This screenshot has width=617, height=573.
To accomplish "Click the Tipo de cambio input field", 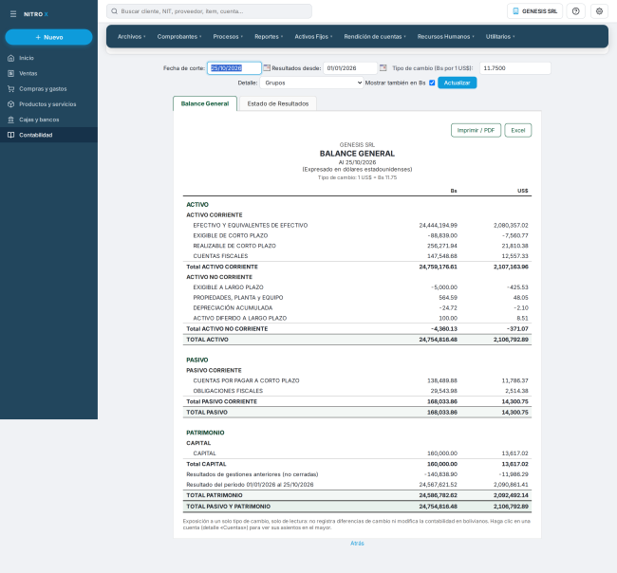I will (515, 68).
